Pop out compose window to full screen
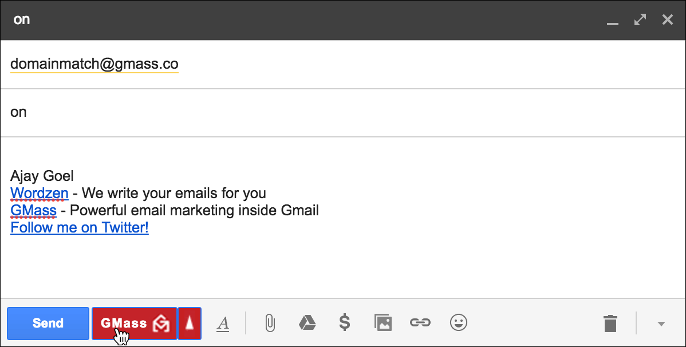 (640, 19)
